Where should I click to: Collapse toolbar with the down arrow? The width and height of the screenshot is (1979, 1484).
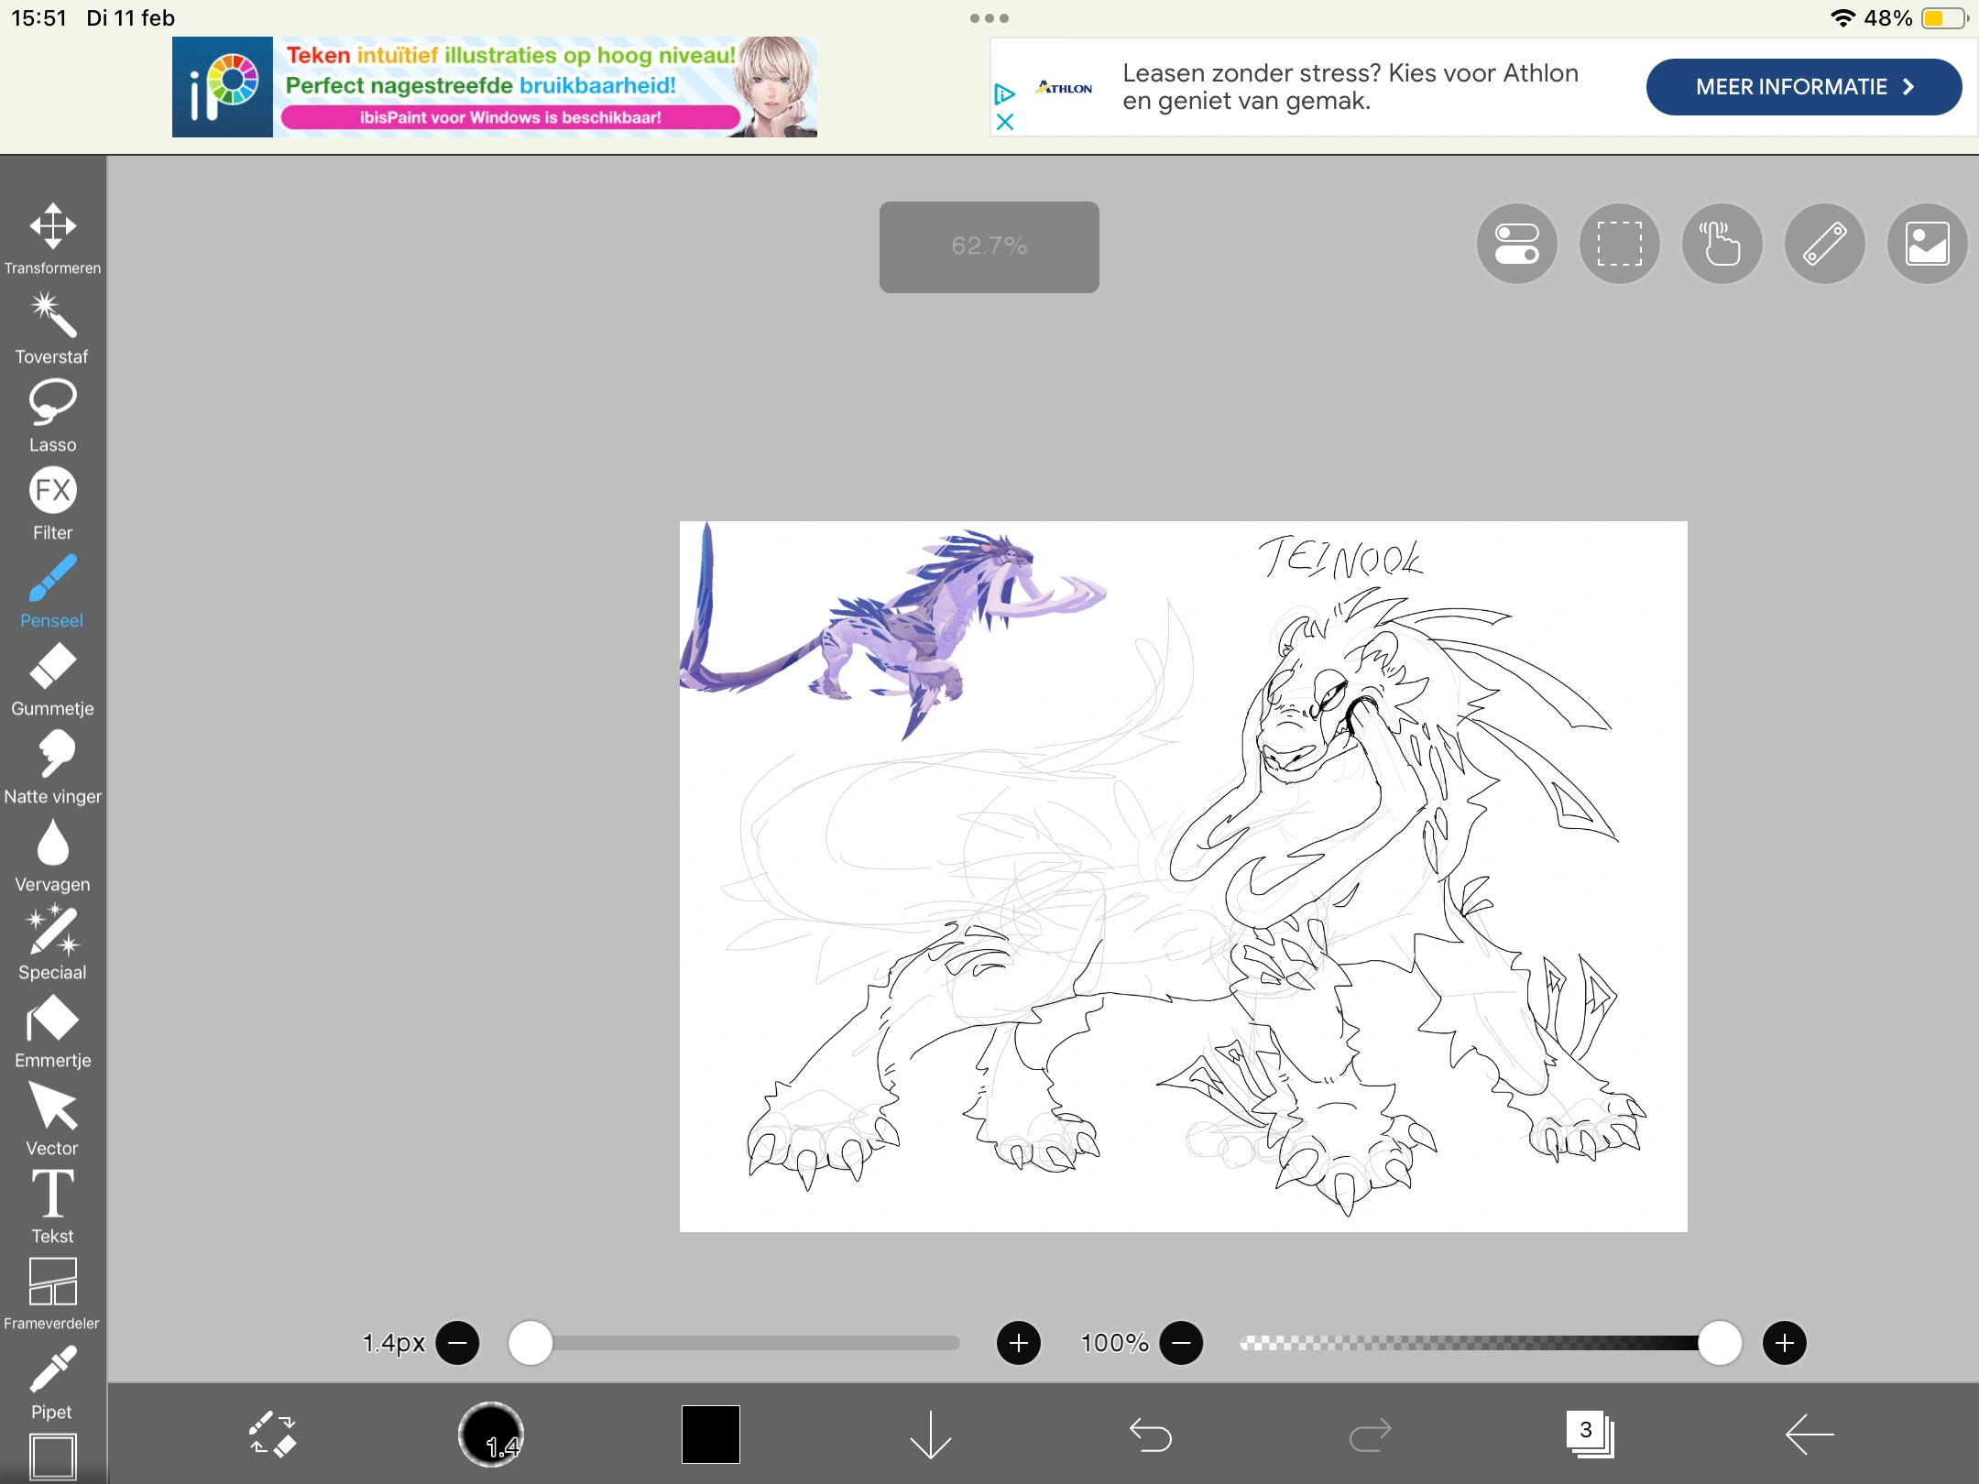pyautogui.click(x=930, y=1434)
